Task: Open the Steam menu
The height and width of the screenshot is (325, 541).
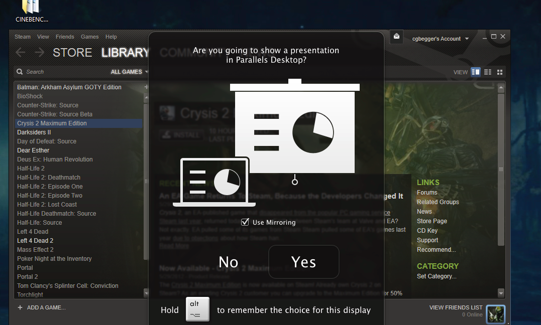Action: 22,36
